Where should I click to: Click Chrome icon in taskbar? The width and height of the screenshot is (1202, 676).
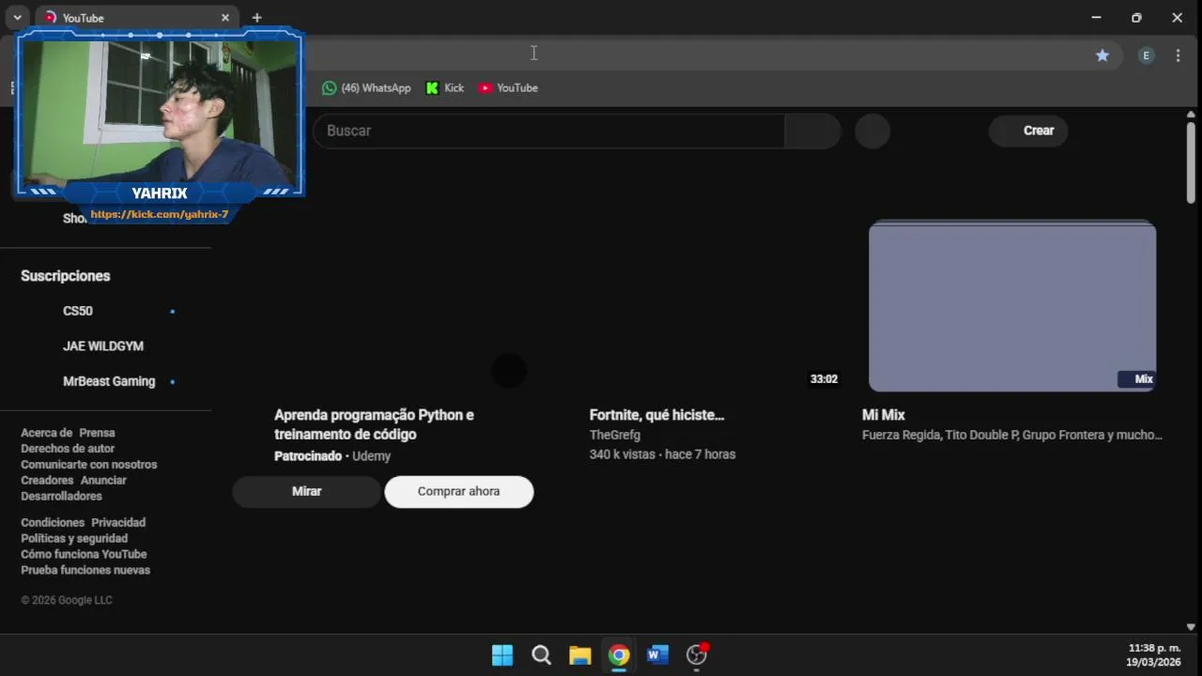click(619, 654)
